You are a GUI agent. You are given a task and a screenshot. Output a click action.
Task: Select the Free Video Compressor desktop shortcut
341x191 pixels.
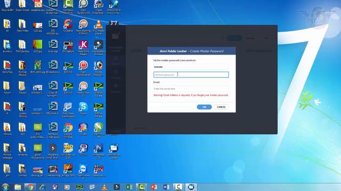coord(68,110)
